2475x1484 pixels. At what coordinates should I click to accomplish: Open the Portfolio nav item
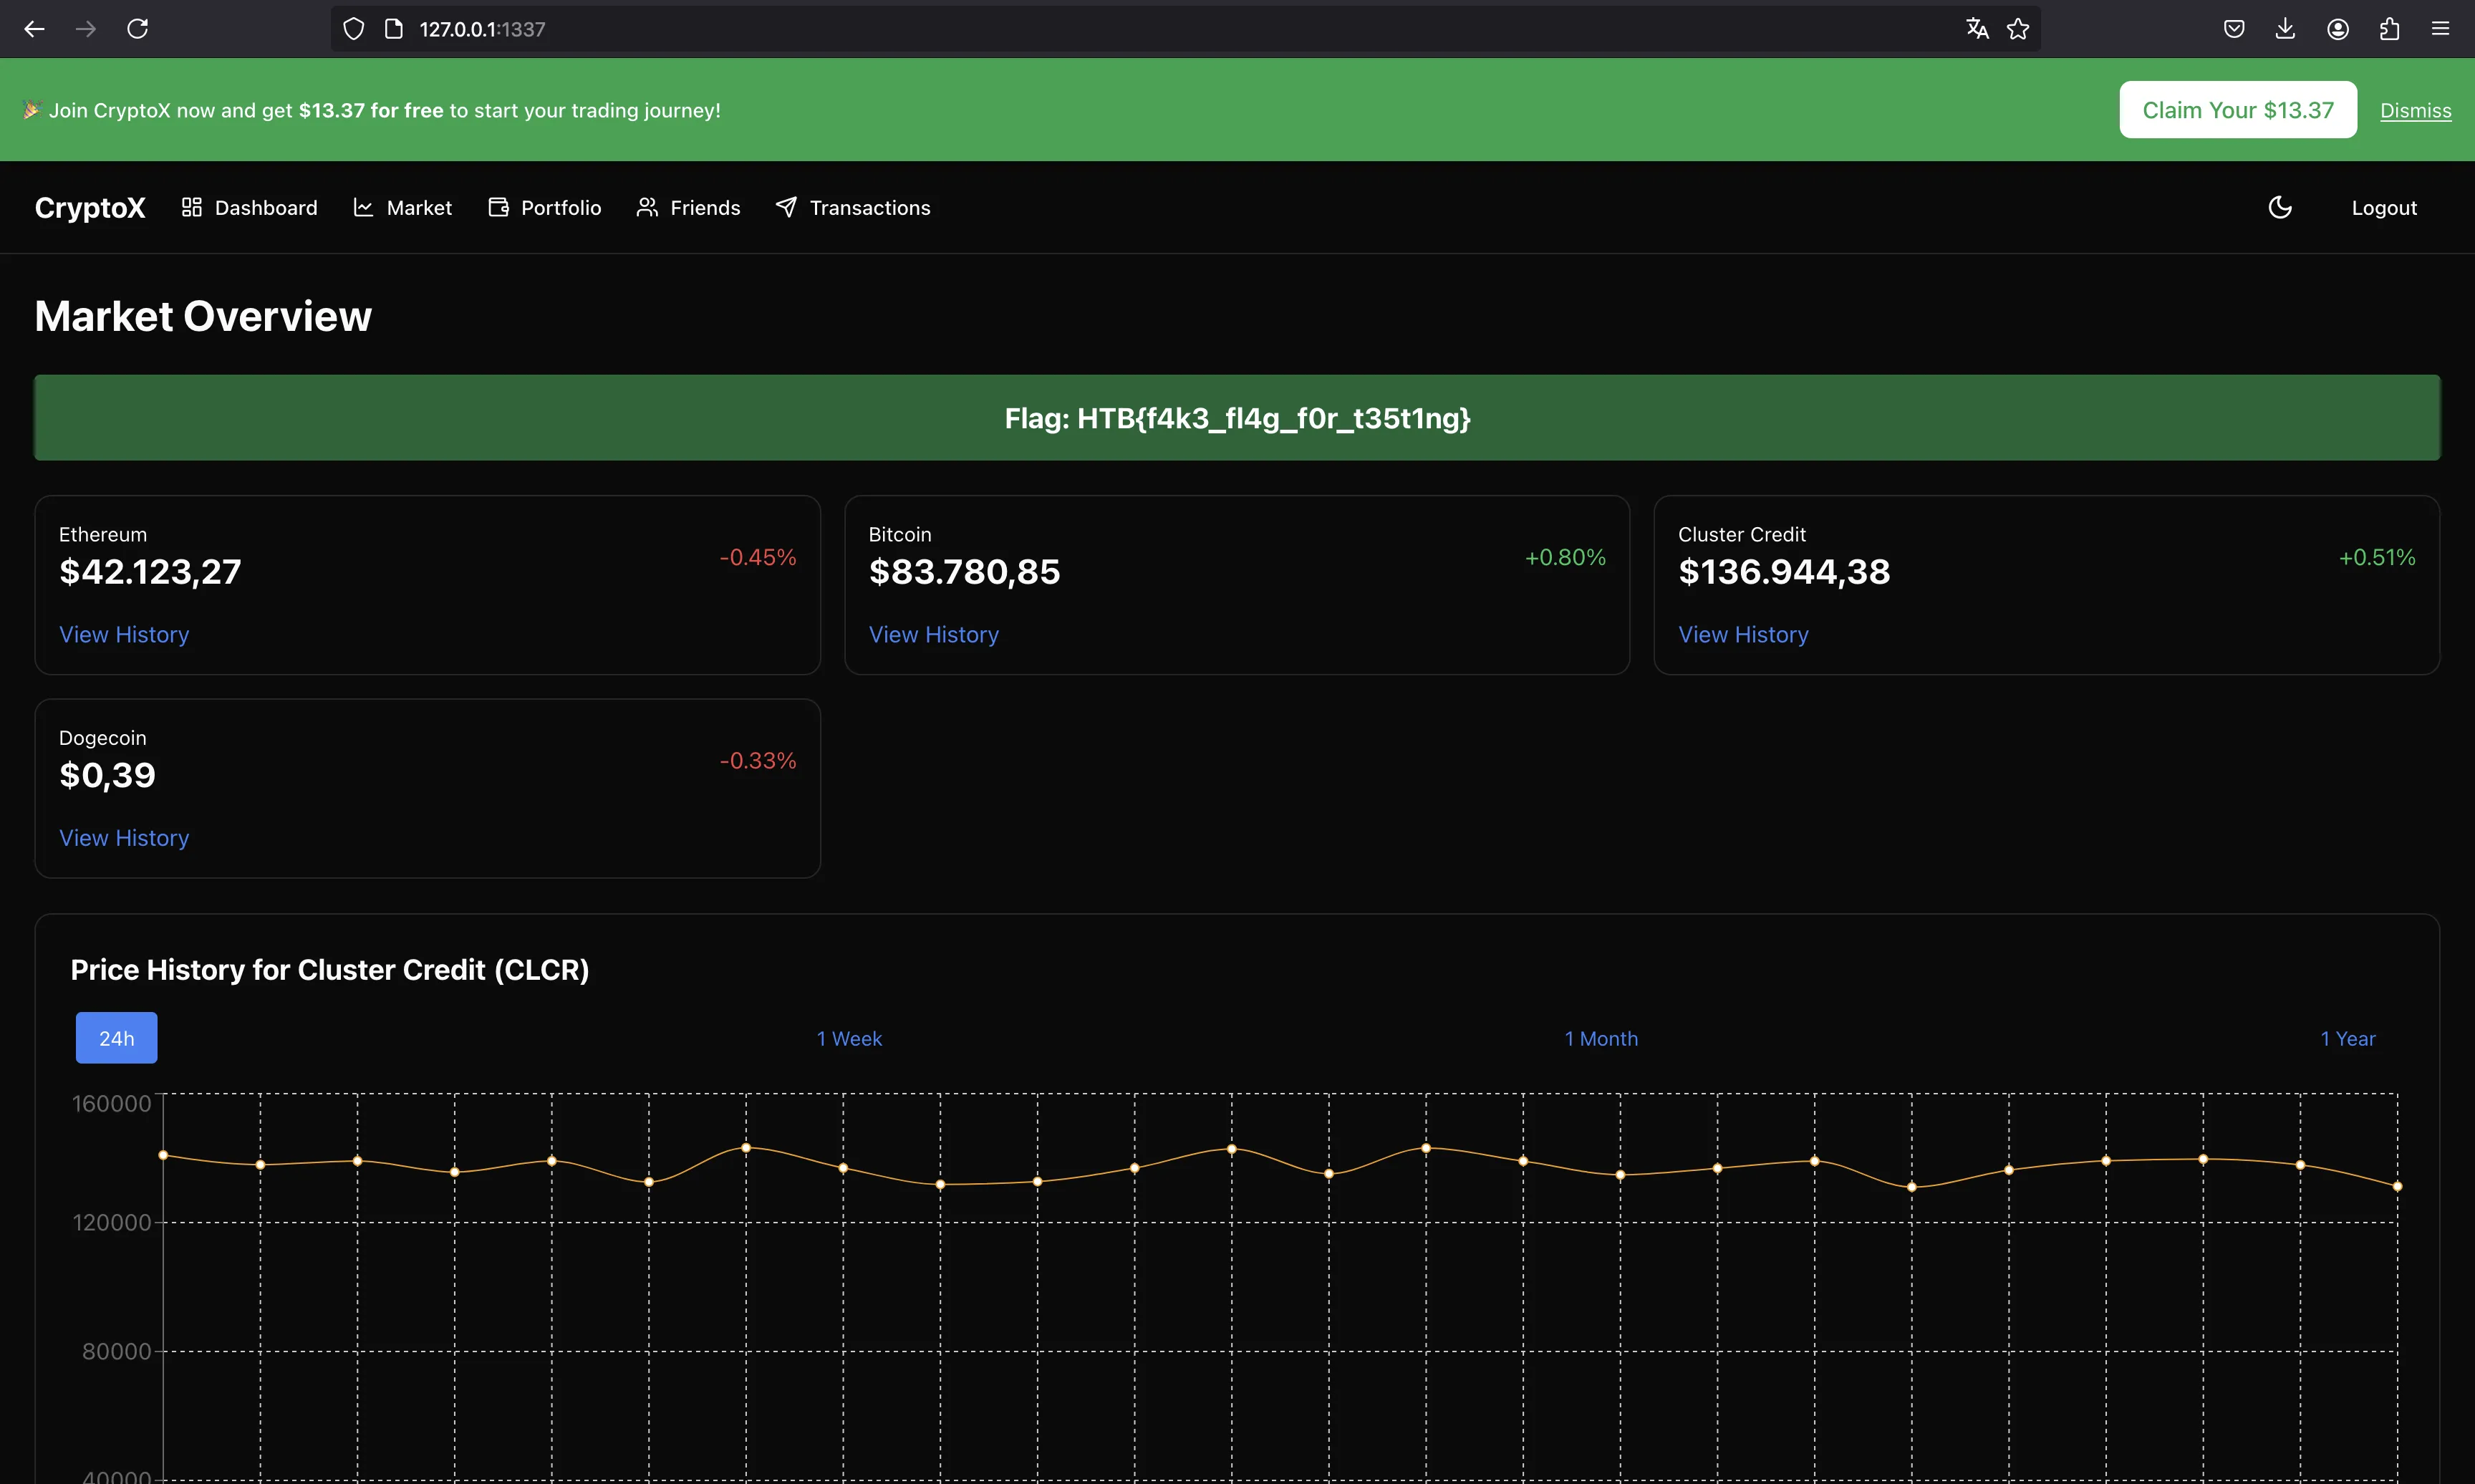tap(545, 207)
